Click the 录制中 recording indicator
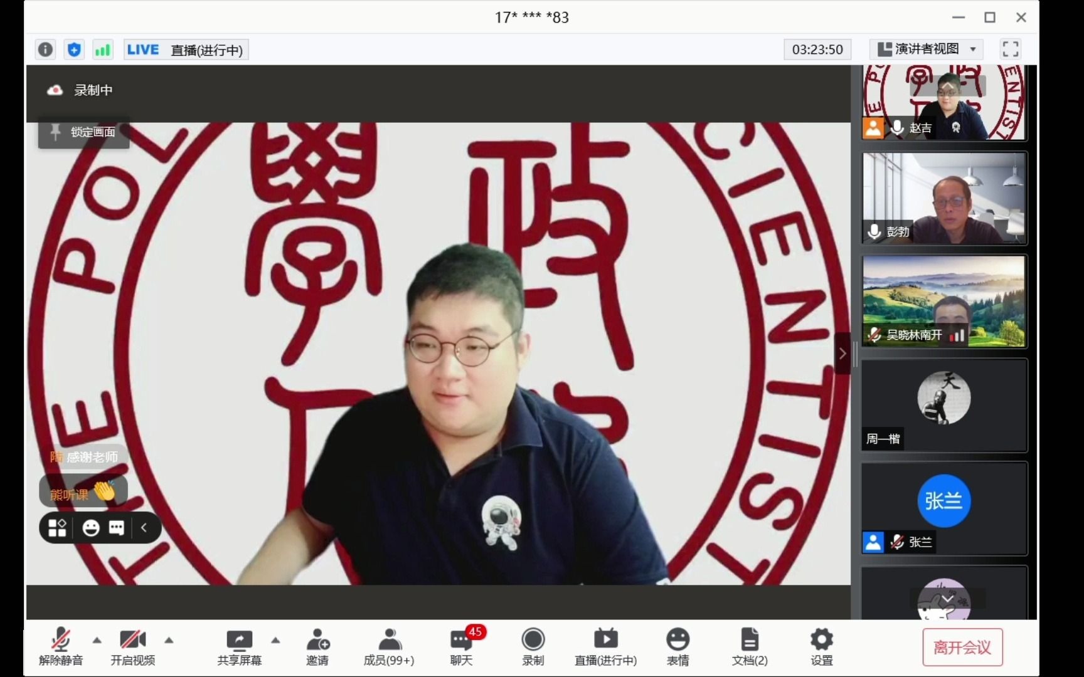This screenshot has height=677, width=1084. click(80, 90)
